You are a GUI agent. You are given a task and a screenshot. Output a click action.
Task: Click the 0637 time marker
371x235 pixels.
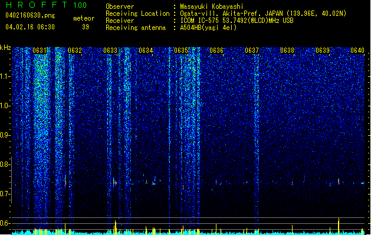point(252,51)
